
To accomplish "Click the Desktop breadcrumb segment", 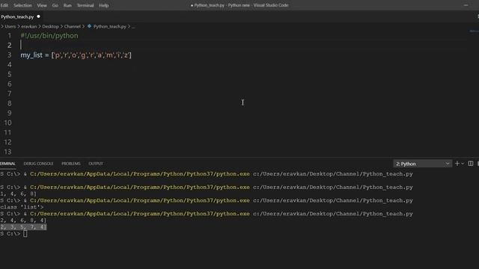I will [x=50, y=27].
